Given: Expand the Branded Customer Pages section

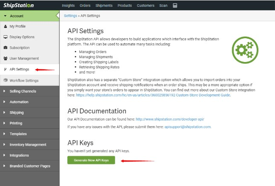Looking at the screenshot, I should (30, 166).
